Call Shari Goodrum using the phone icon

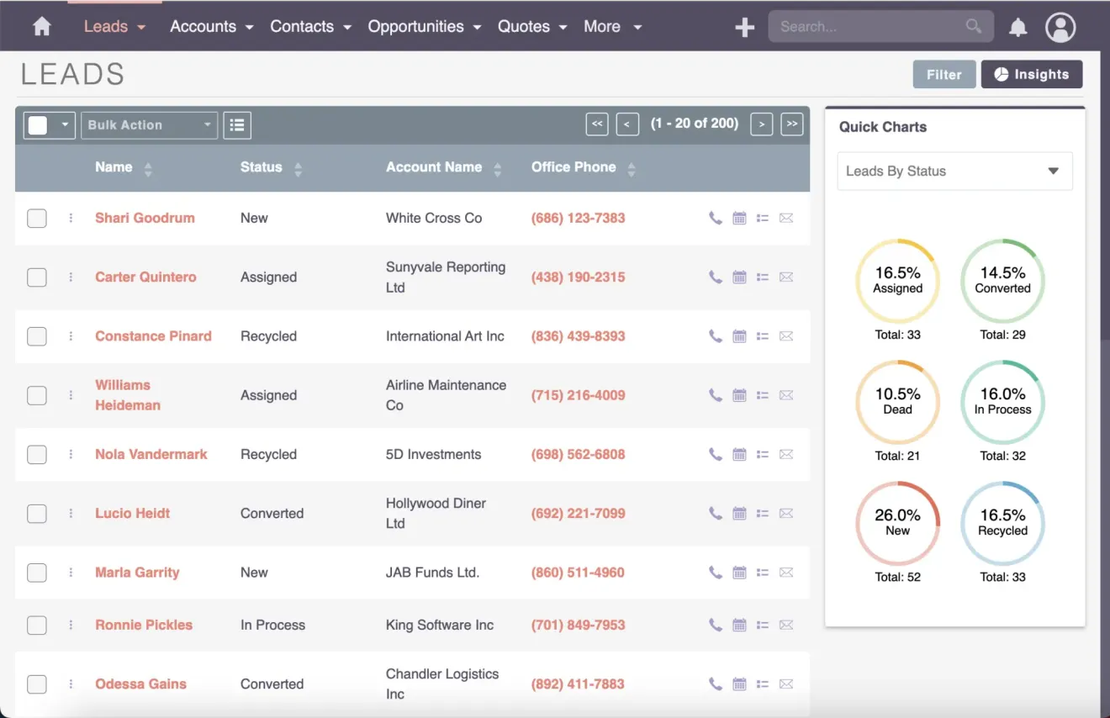[715, 218]
